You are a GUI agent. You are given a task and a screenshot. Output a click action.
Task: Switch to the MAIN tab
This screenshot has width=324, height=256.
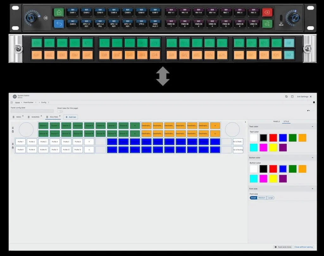tap(18, 117)
